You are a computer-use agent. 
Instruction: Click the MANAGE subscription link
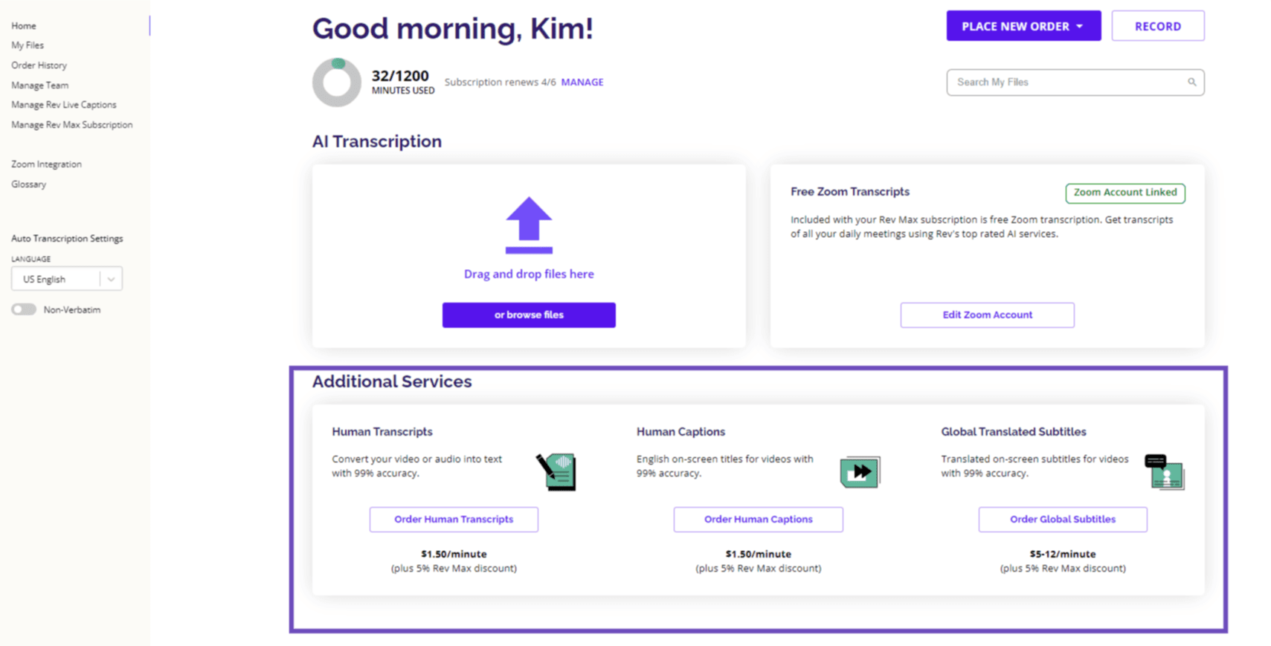point(582,83)
